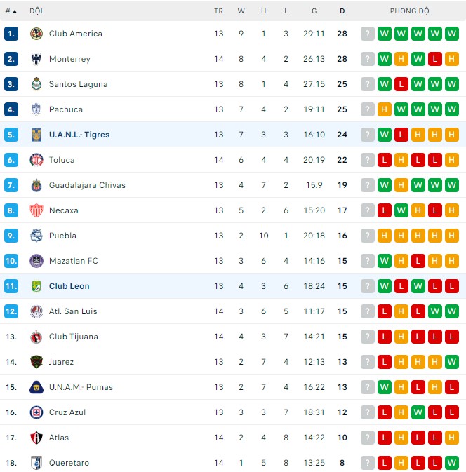The image size is (466, 472).
Task: Click the Toluca team crest
Action: point(36,160)
